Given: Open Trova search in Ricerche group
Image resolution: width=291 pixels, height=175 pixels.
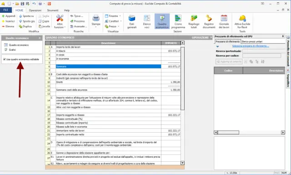Looking at the screenshot, I should click(x=76, y=16).
